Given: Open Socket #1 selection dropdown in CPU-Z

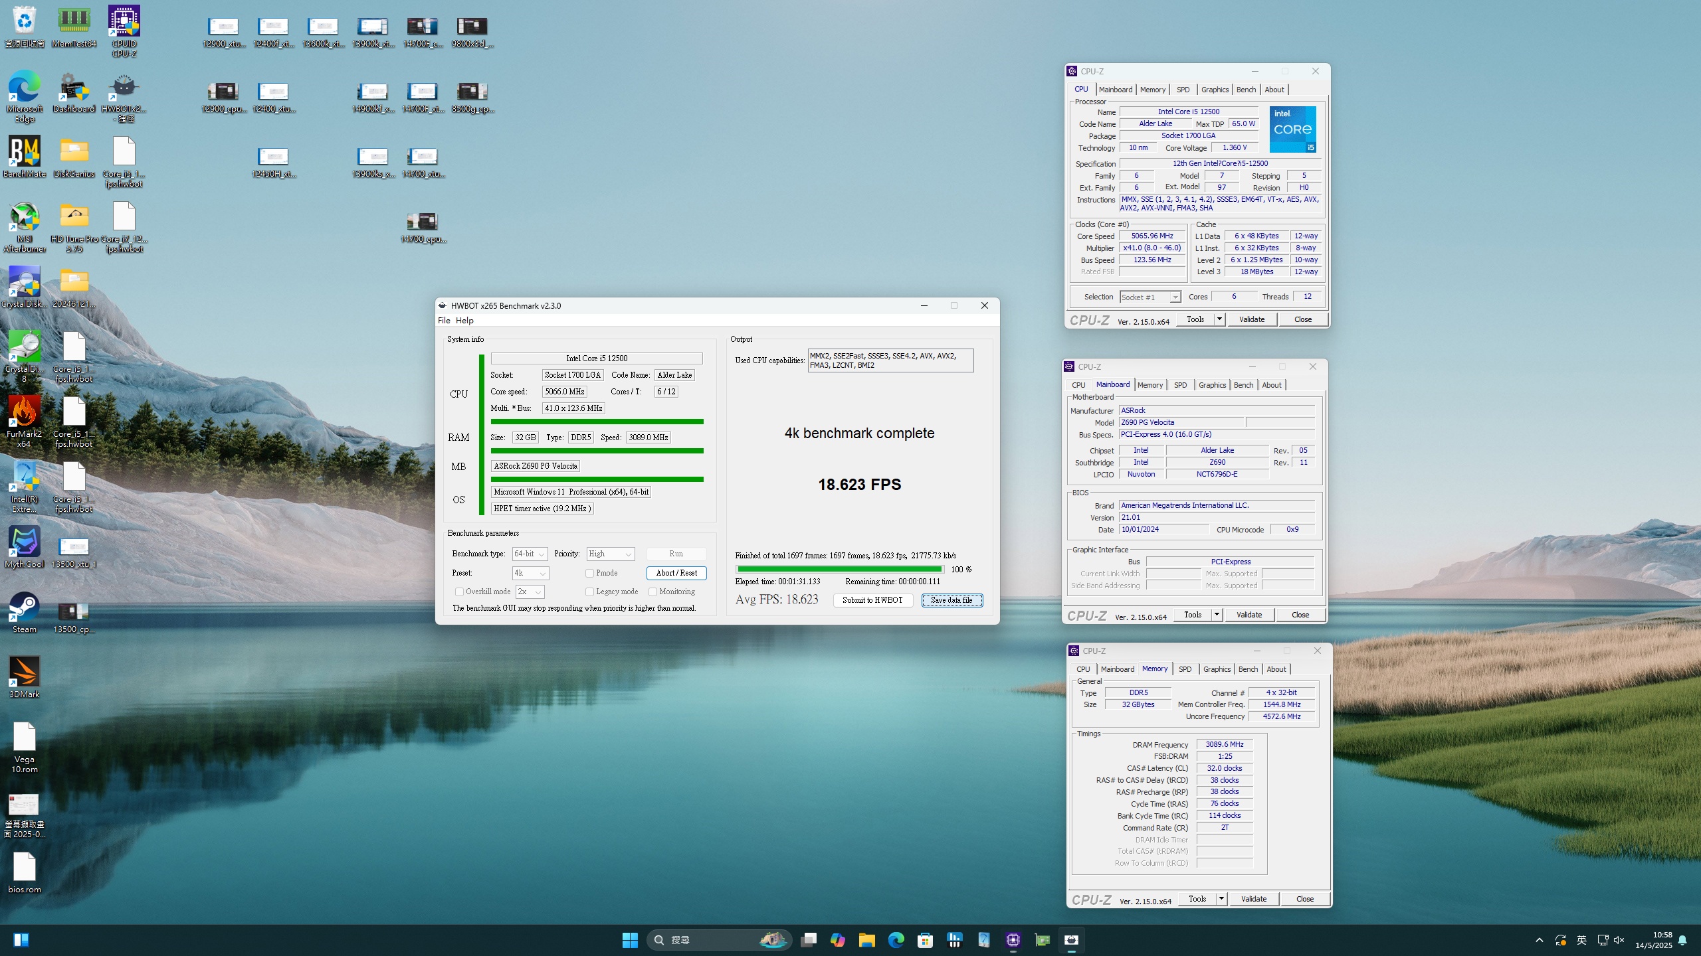Looking at the screenshot, I should pos(1150,297).
